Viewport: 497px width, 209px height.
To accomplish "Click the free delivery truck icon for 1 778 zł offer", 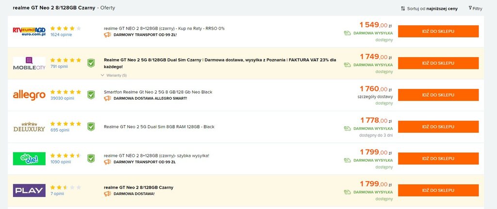I will (348, 129).
